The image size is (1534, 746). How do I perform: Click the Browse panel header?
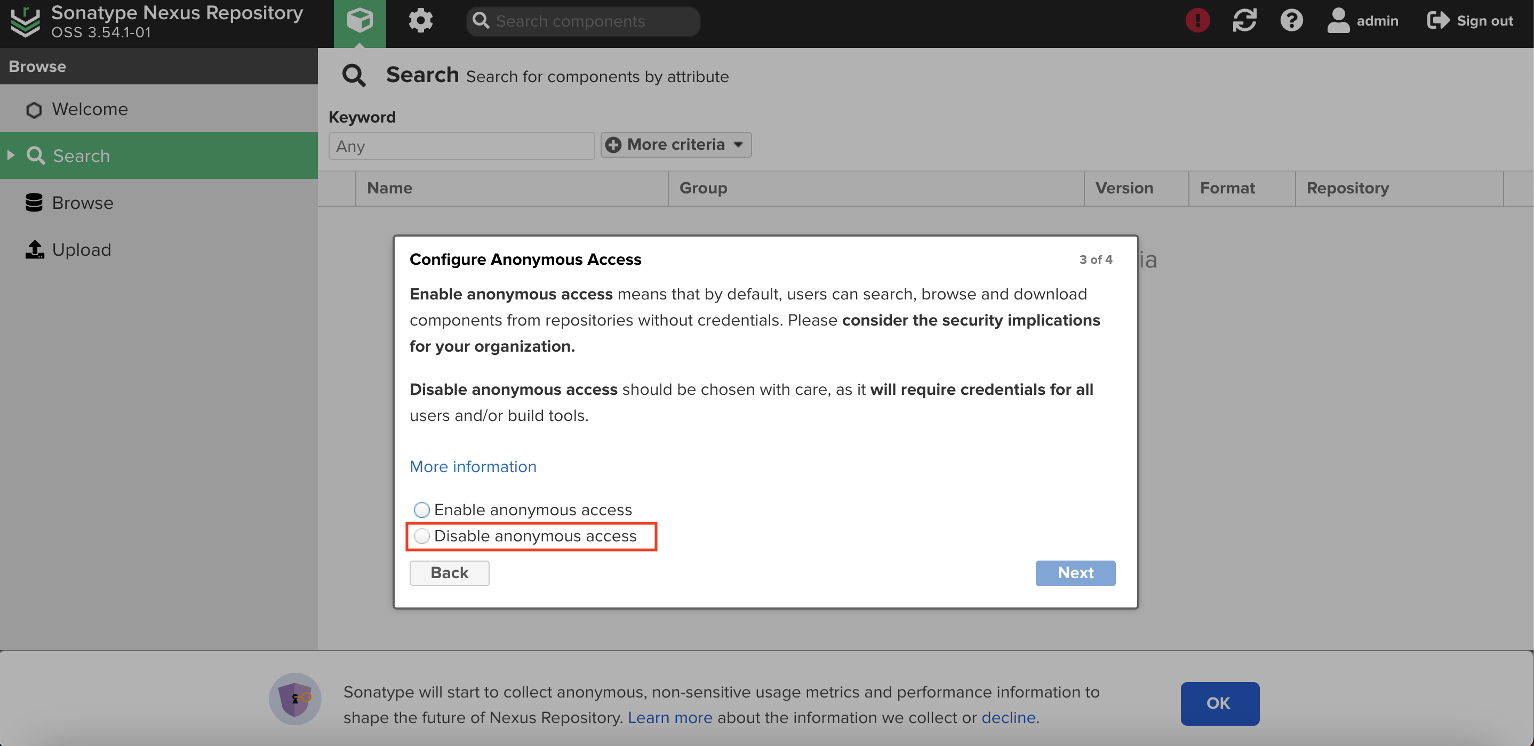point(159,66)
